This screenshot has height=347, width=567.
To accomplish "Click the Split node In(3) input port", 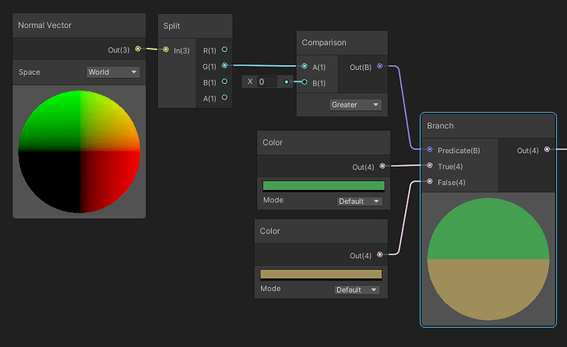I will coord(166,50).
